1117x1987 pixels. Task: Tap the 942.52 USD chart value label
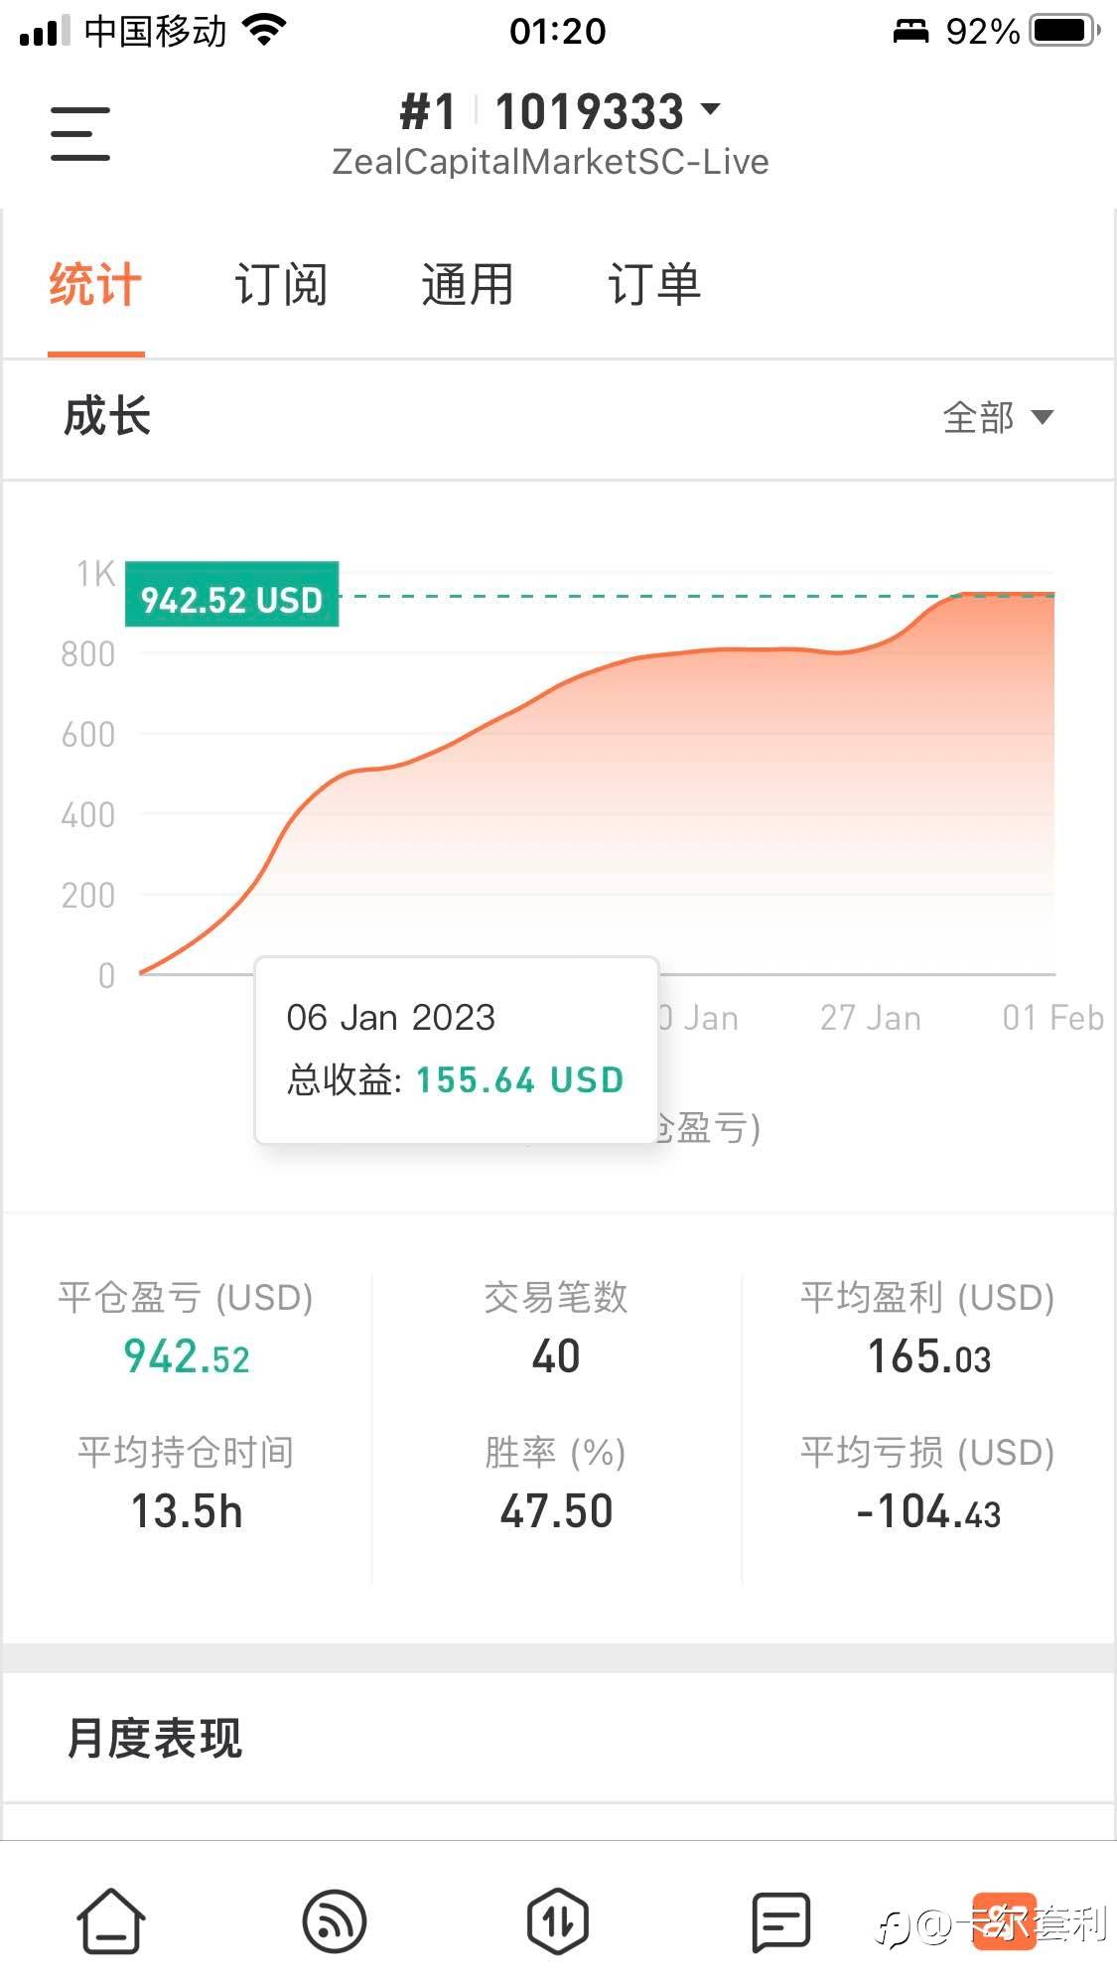coord(231,595)
